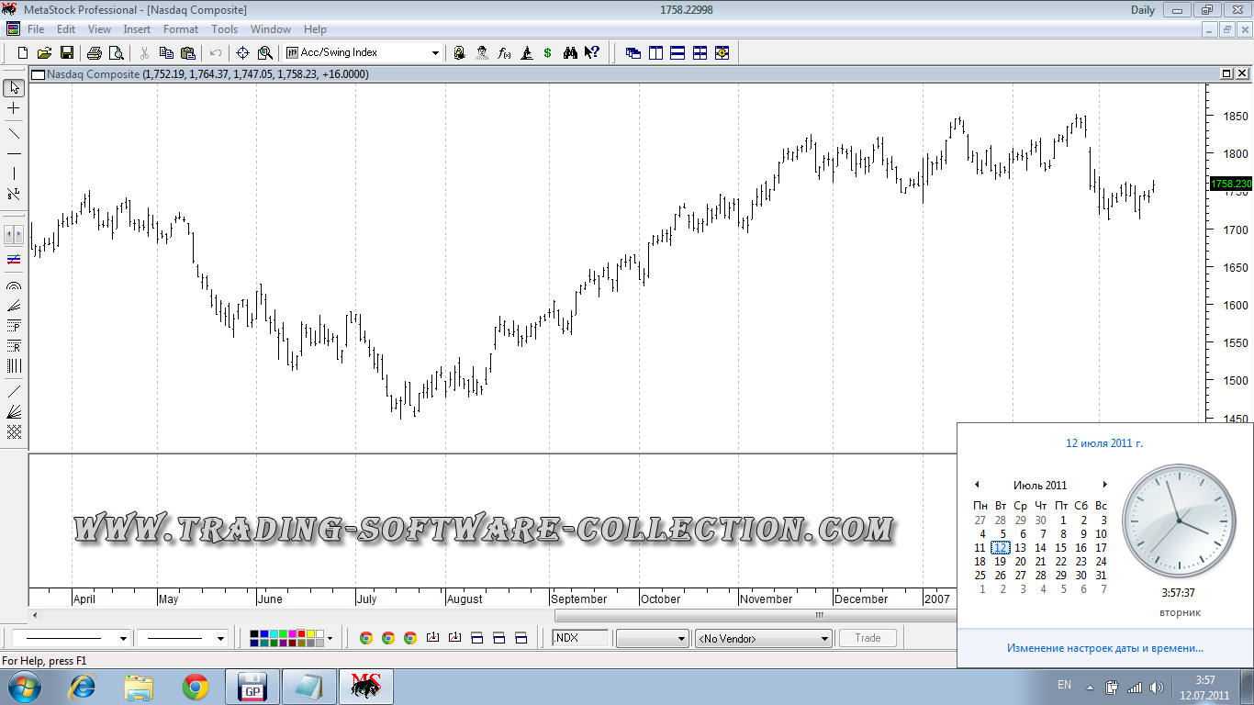Click the NDX symbol input field

coord(580,638)
